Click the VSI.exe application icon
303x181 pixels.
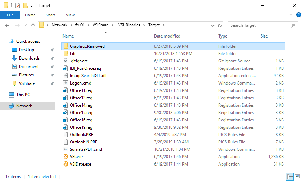[x=66, y=157]
